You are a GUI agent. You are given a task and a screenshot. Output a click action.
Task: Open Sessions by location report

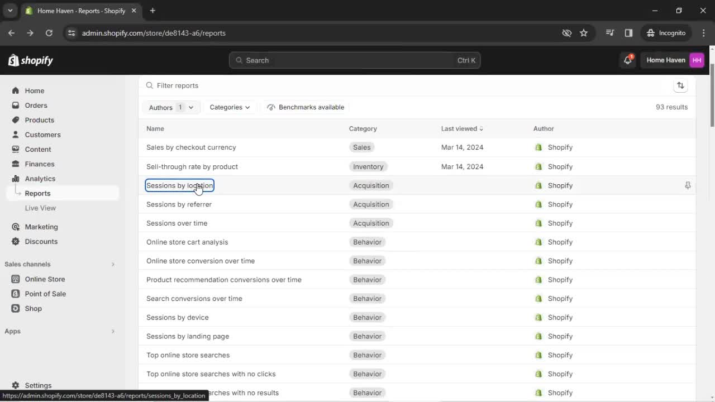[179, 185]
